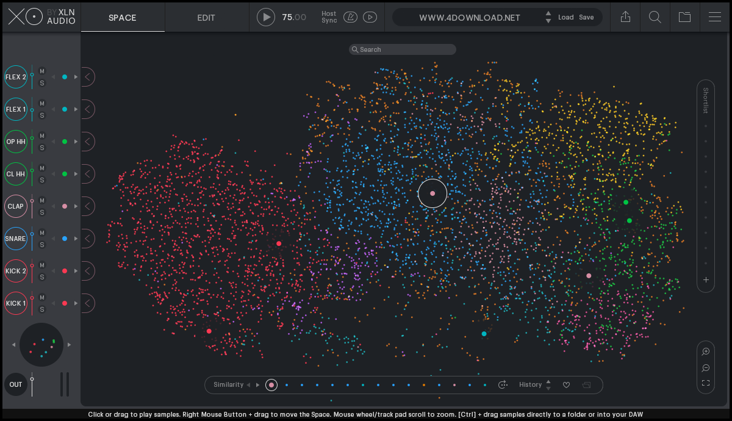Add to shortlist with plus icon
The height and width of the screenshot is (421, 732).
tap(706, 280)
